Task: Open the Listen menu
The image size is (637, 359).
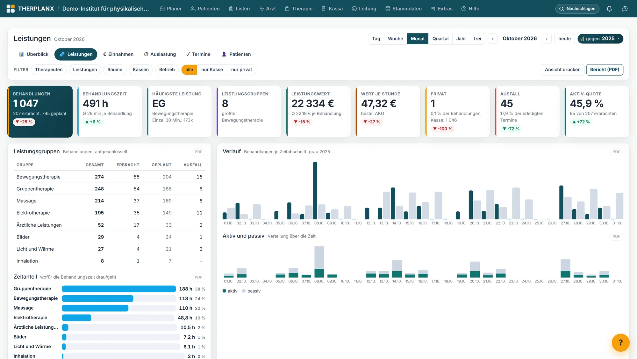Action: point(240,9)
